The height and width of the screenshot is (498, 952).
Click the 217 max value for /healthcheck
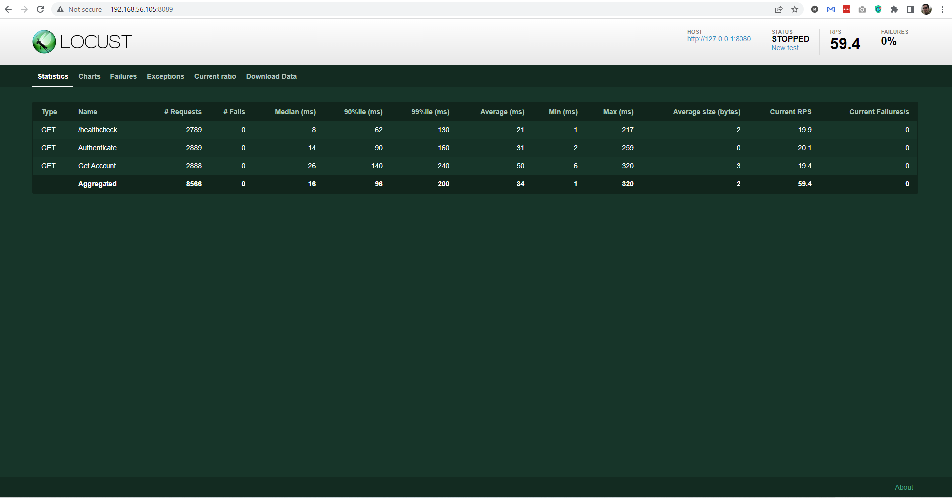tap(628, 130)
